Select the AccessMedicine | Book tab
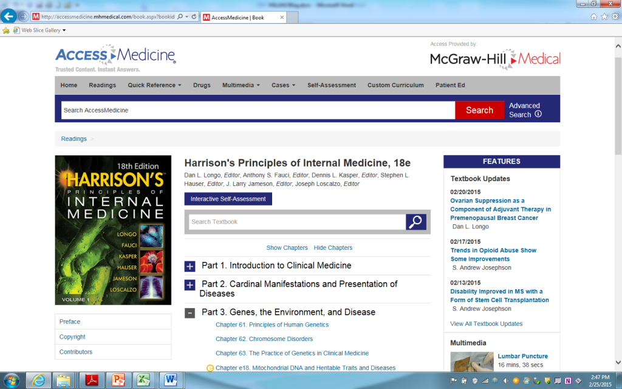622x389 pixels. 244,18
